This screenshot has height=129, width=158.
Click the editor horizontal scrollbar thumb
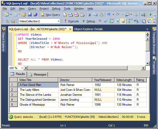coord(78,68)
